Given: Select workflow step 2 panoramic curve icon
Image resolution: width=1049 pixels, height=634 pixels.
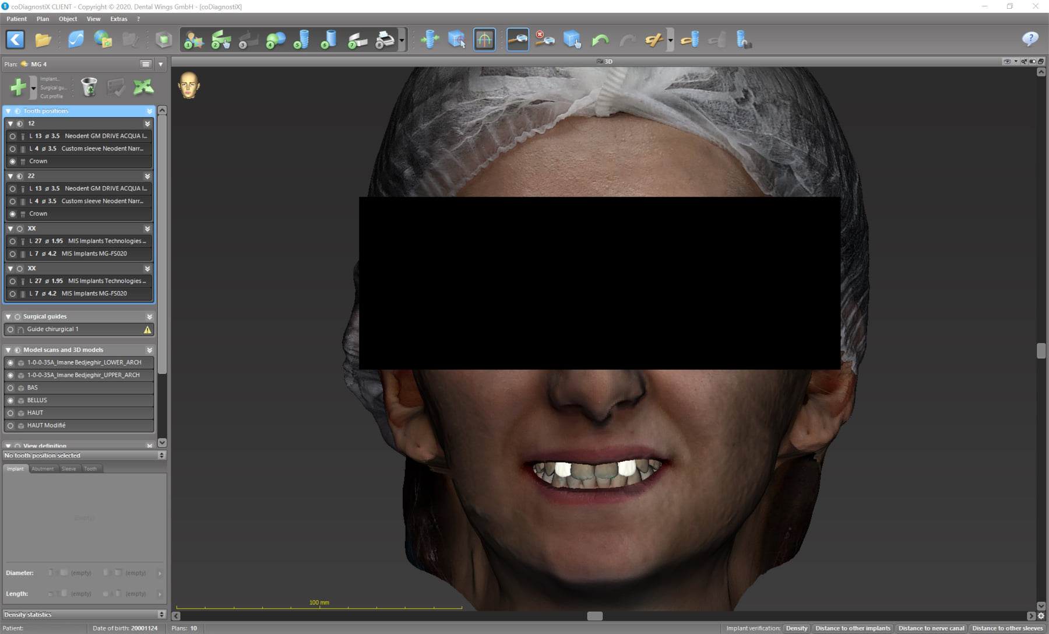Looking at the screenshot, I should 221,40.
